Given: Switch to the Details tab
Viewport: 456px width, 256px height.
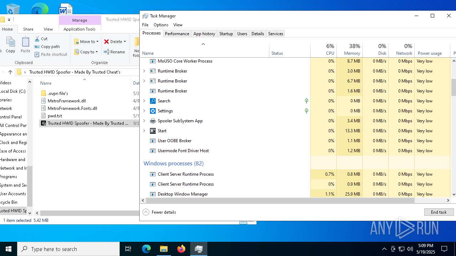Looking at the screenshot, I should pyautogui.click(x=258, y=34).
